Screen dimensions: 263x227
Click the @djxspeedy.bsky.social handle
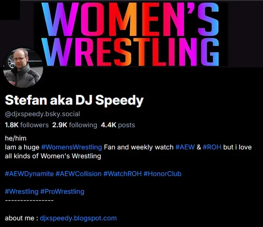click(43, 114)
